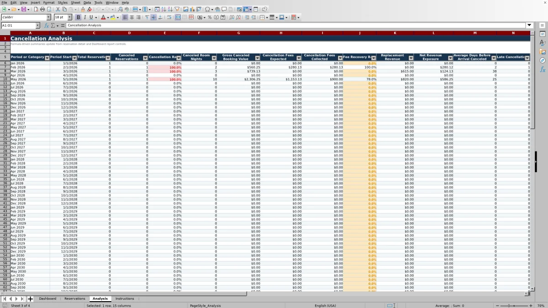548x308 pixels.
Task: Toggle Center Horizontally alignment
Action: click(x=132, y=17)
